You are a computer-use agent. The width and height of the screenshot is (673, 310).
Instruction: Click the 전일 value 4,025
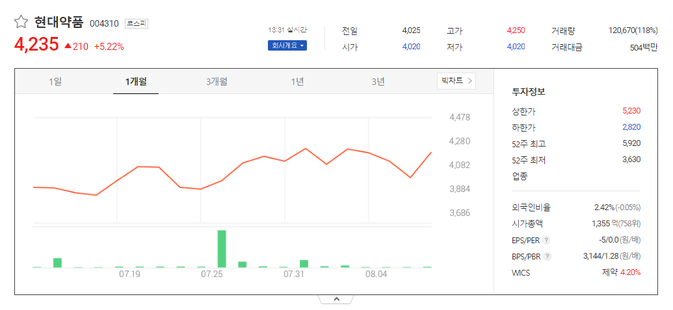coord(411,30)
